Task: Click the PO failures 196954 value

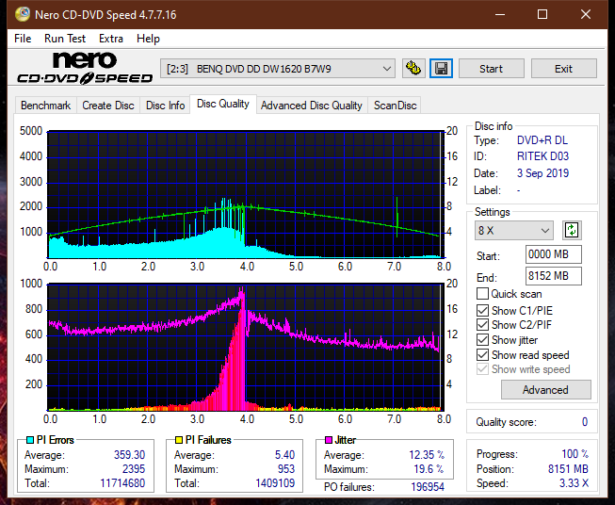Action: 428,487
